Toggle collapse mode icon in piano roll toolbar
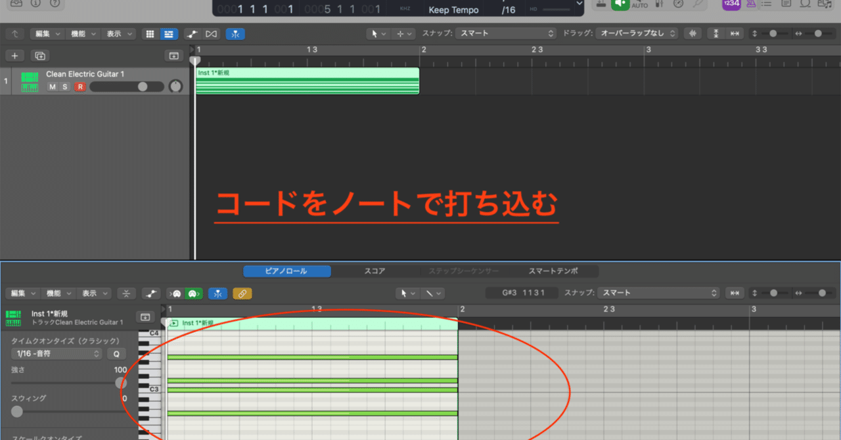841x440 pixels. pyautogui.click(x=127, y=294)
